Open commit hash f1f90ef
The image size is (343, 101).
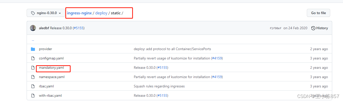pyautogui.click(x=275, y=28)
